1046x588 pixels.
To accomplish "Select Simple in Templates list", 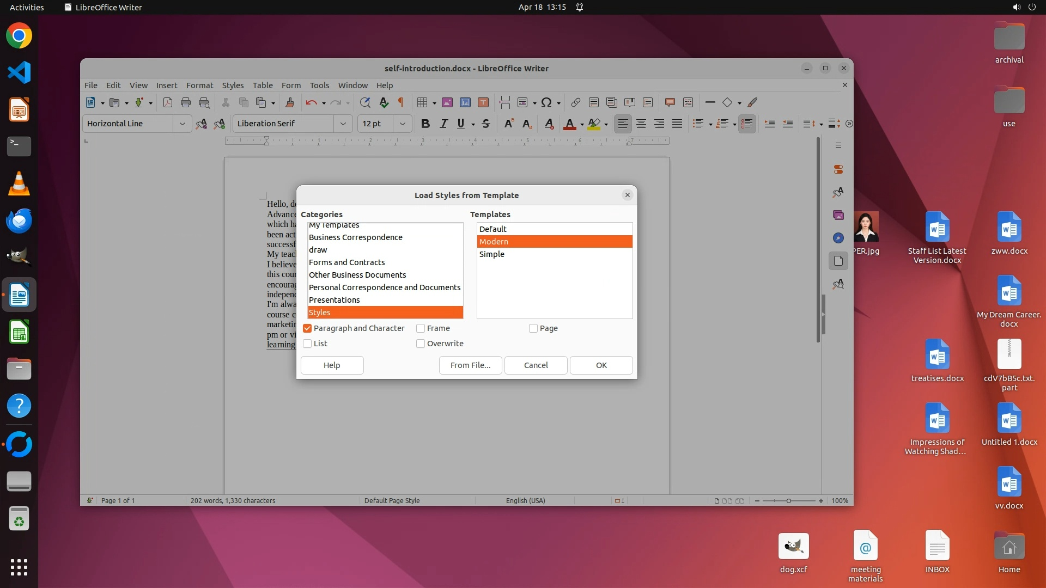I will click(492, 254).
